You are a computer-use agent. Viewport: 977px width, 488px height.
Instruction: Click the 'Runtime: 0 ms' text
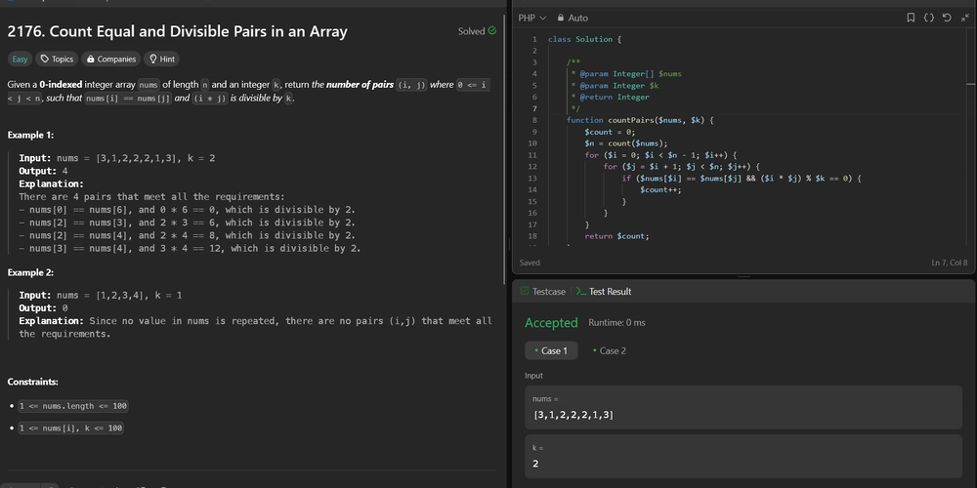point(616,322)
